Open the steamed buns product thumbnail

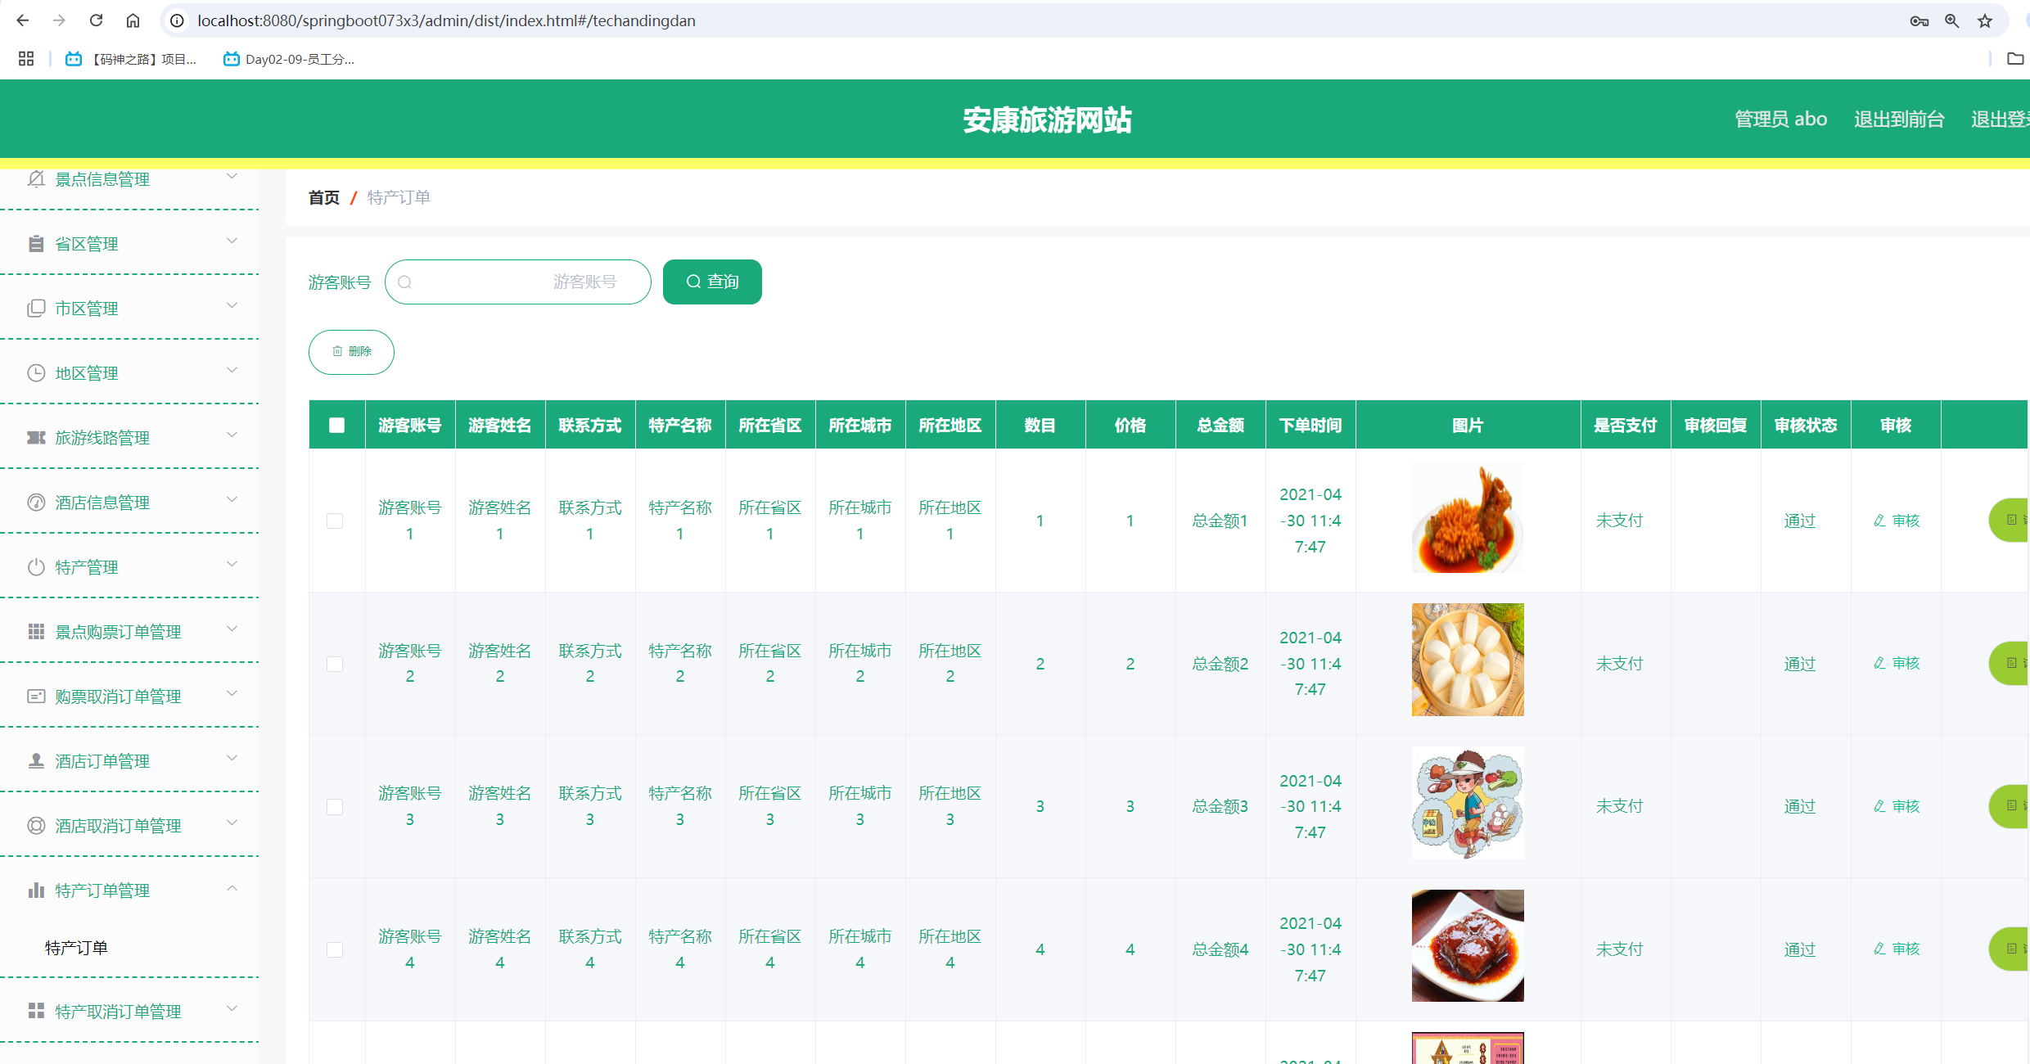pos(1467,660)
